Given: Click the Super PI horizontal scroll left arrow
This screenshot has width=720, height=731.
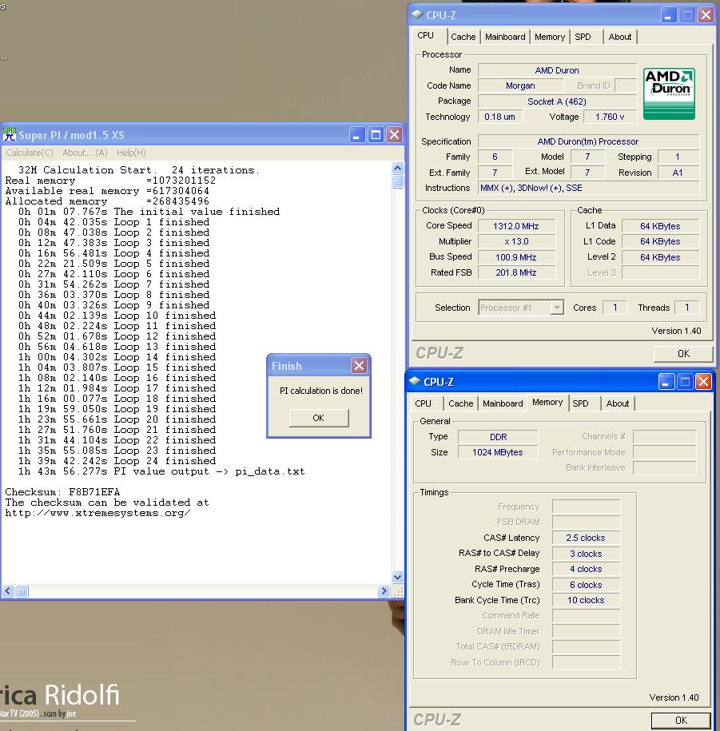Looking at the screenshot, I should [x=7, y=591].
